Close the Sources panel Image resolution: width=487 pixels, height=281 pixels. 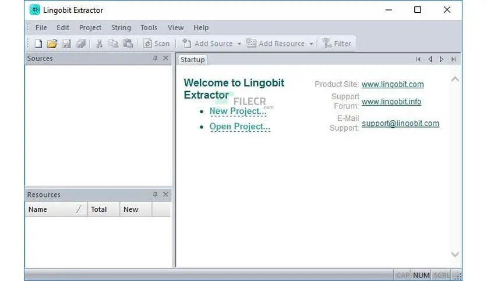tap(166, 58)
